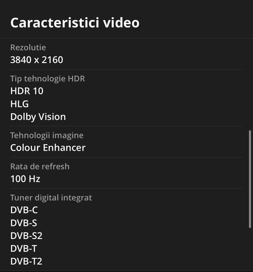253x272 pixels.
Task: Click the Rata de refresh label
Action: coord(40,166)
